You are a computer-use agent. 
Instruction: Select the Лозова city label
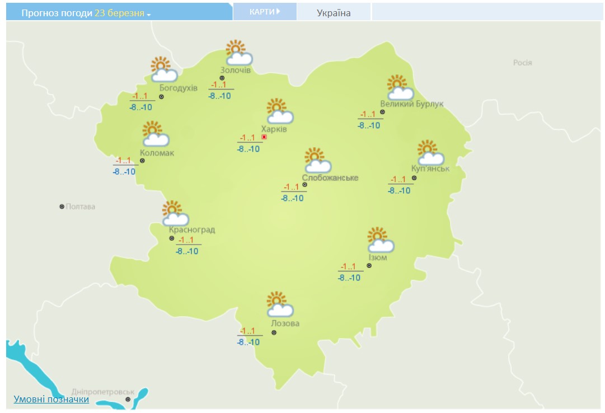click(285, 323)
